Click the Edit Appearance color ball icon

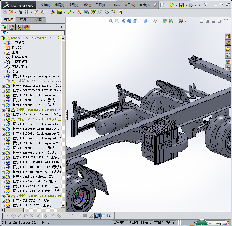click(x=164, y=21)
